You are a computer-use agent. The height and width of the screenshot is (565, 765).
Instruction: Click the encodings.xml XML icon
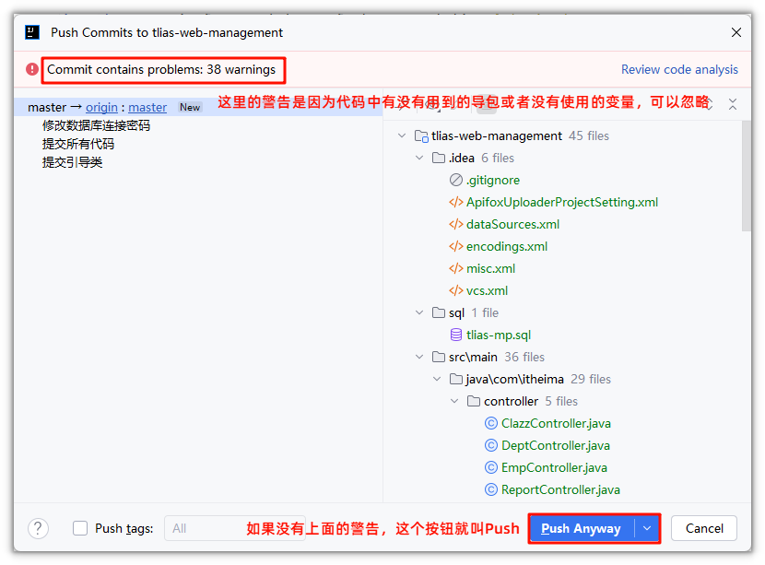click(455, 246)
